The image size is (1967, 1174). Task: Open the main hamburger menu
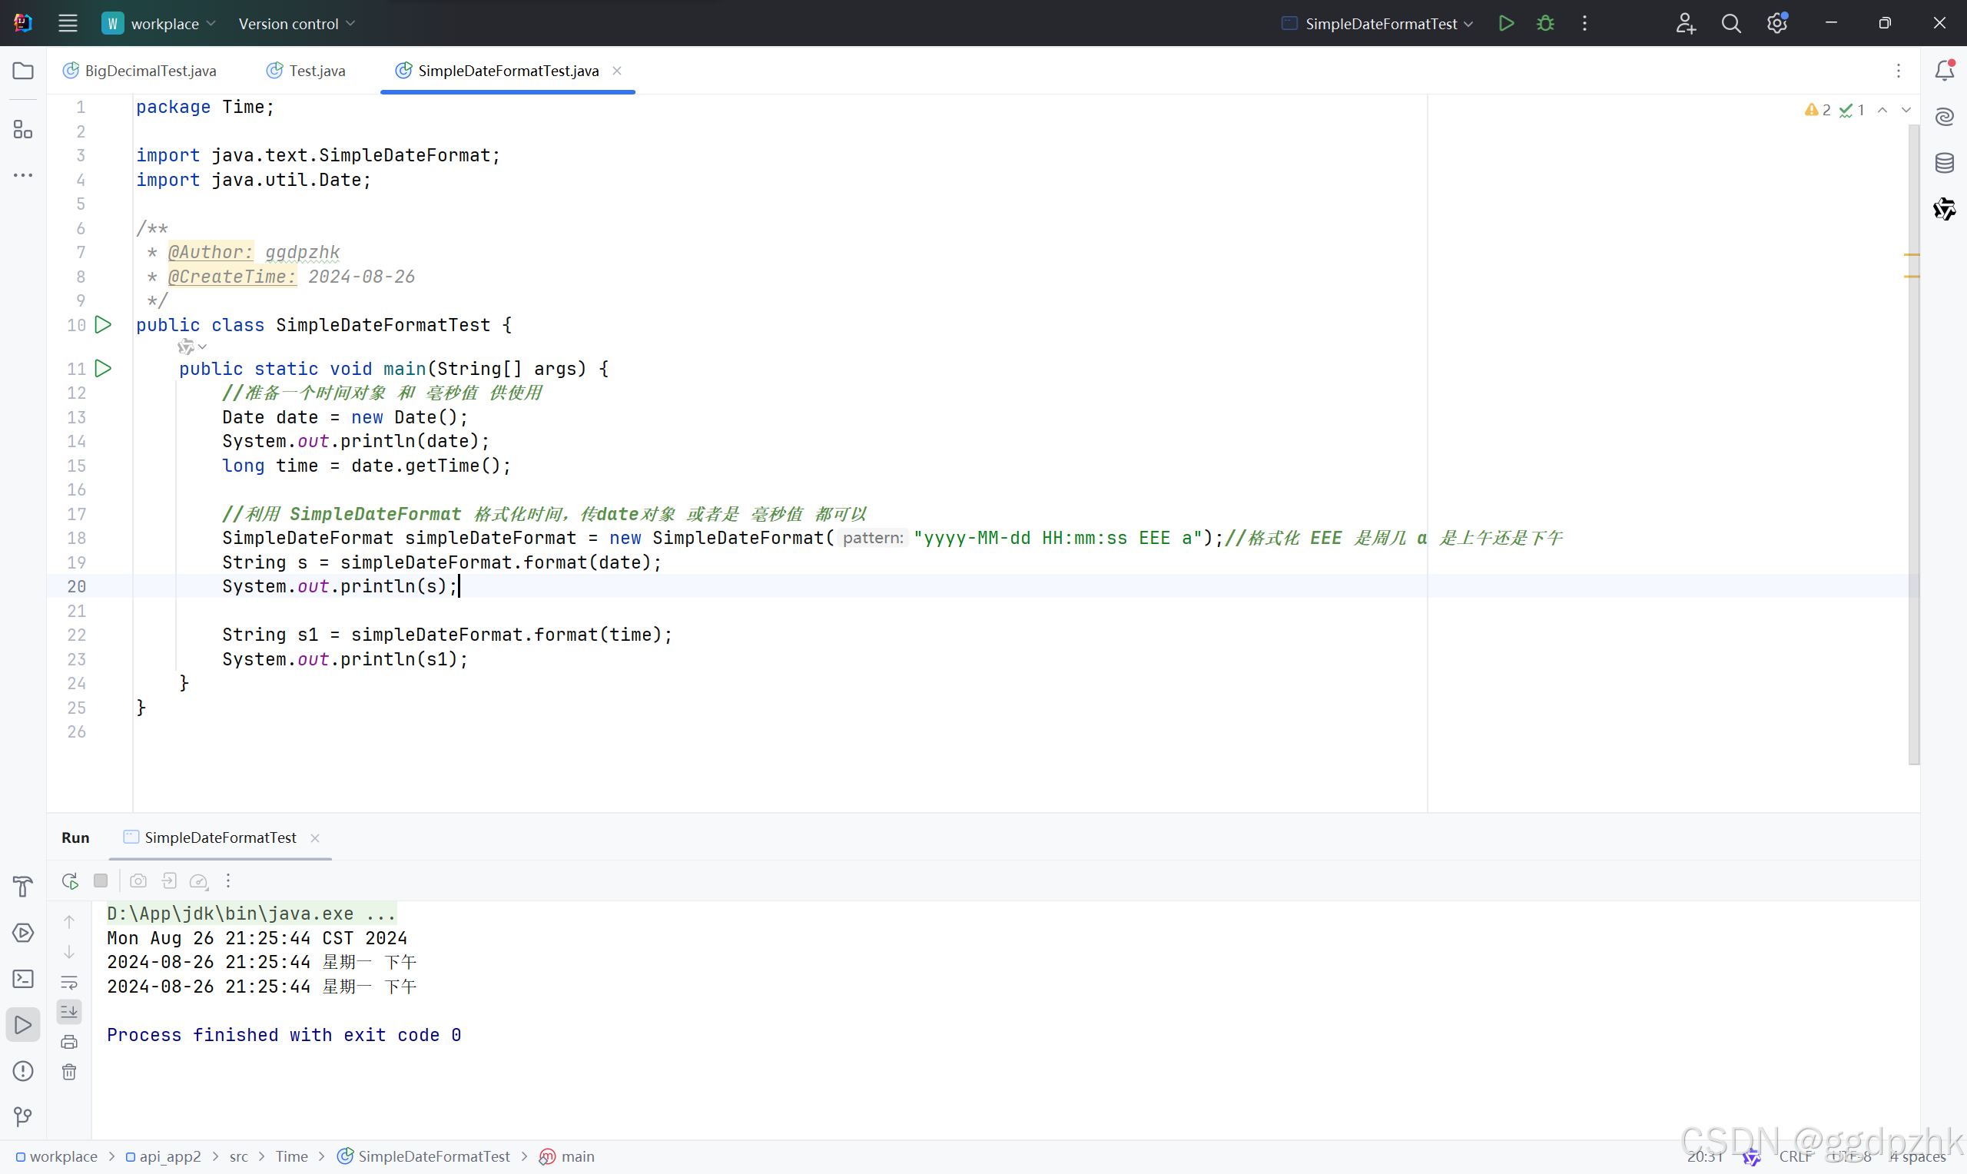pos(68,24)
